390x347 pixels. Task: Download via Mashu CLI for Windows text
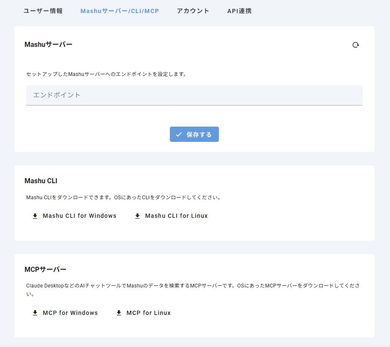(79, 216)
